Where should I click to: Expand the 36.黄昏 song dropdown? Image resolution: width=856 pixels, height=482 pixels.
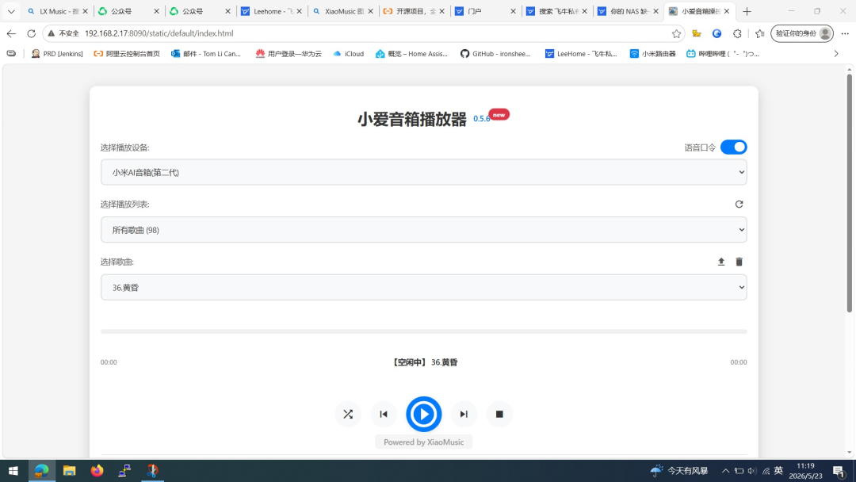[x=423, y=288]
